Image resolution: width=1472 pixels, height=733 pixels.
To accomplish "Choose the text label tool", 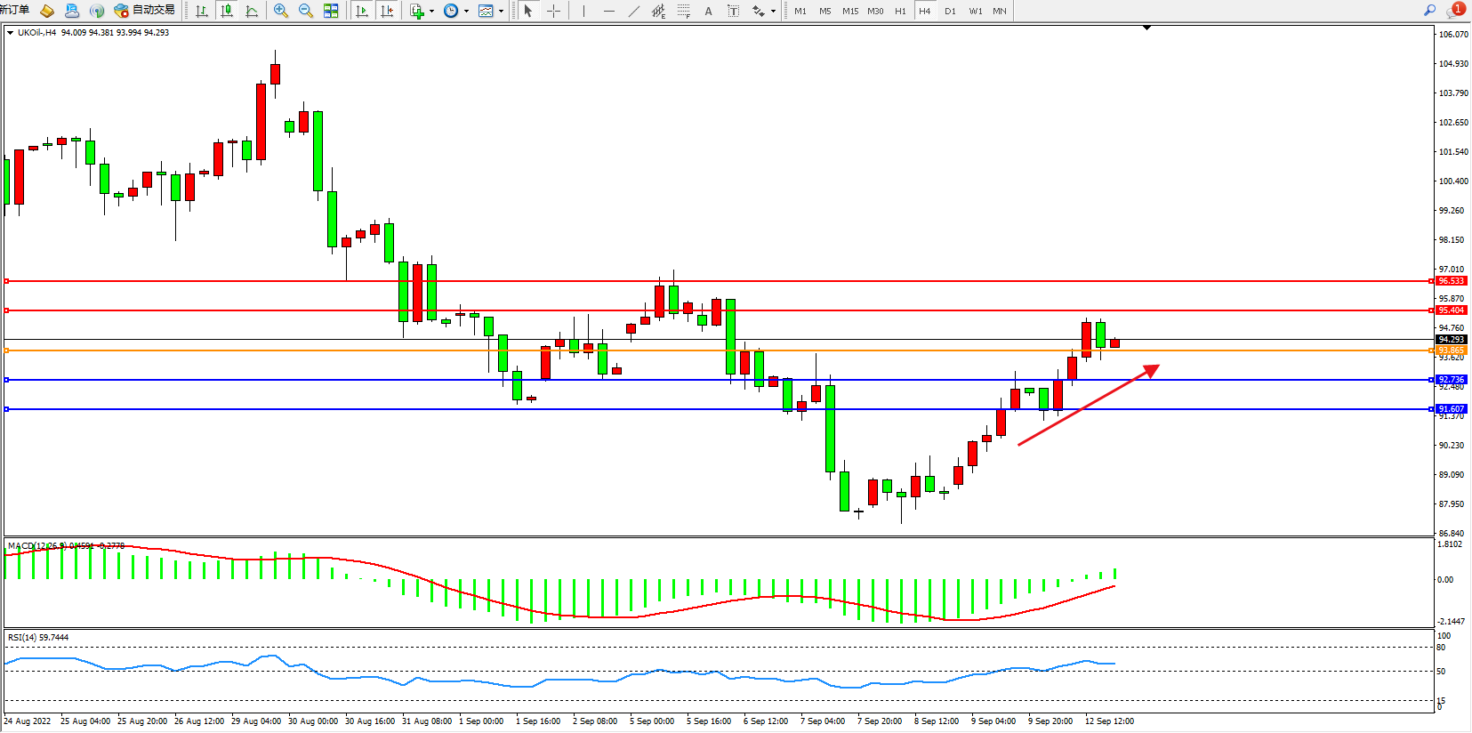I will coord(708,11).
